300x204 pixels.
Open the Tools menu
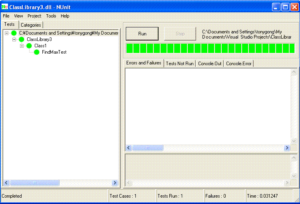(51, 16)
